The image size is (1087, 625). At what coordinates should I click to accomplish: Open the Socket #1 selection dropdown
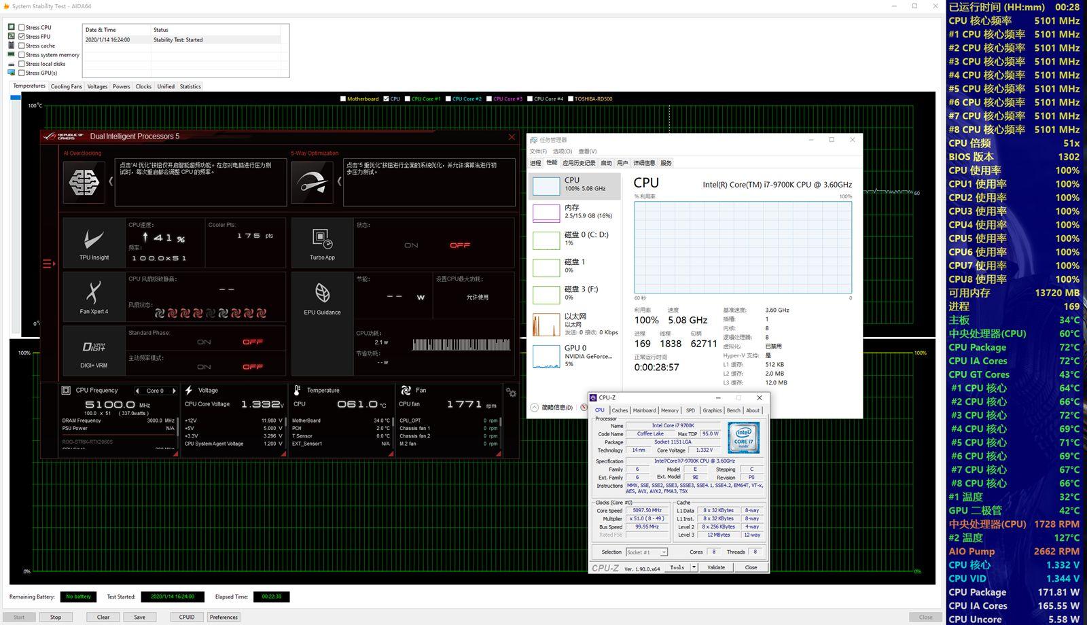[646, 552]
